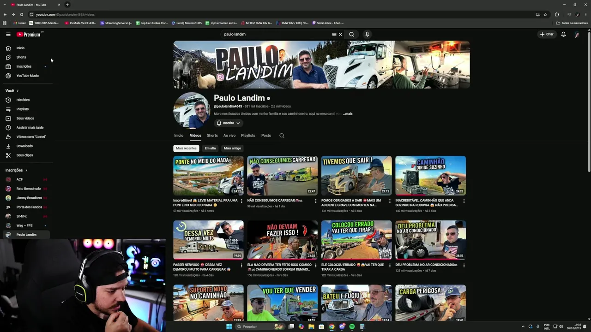Expand the Inscrições section heading

(17, 170)
